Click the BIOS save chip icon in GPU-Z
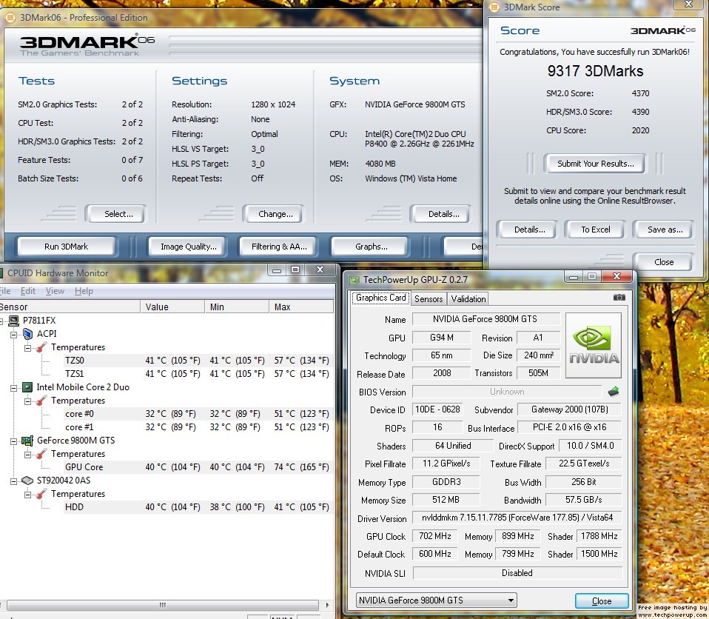The height and width of the screenshot is (619, 709). tap(614, 392)
